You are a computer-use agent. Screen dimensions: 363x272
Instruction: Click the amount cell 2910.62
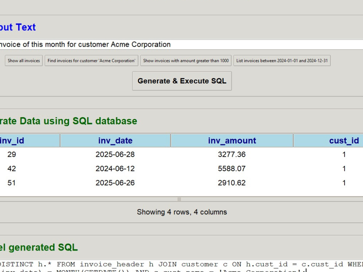232,183
